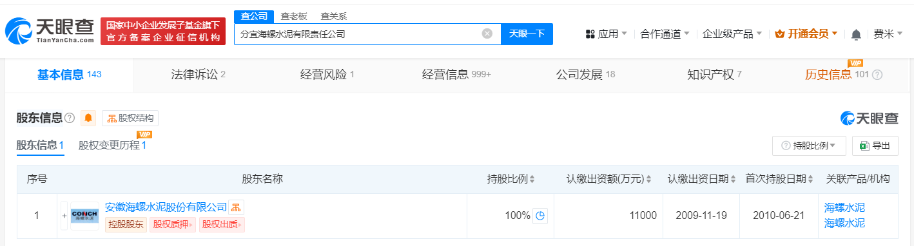The height and width of the screenshot is (246, 914).
Task: Expand the 应用 menu
Action: pos(605,34)
